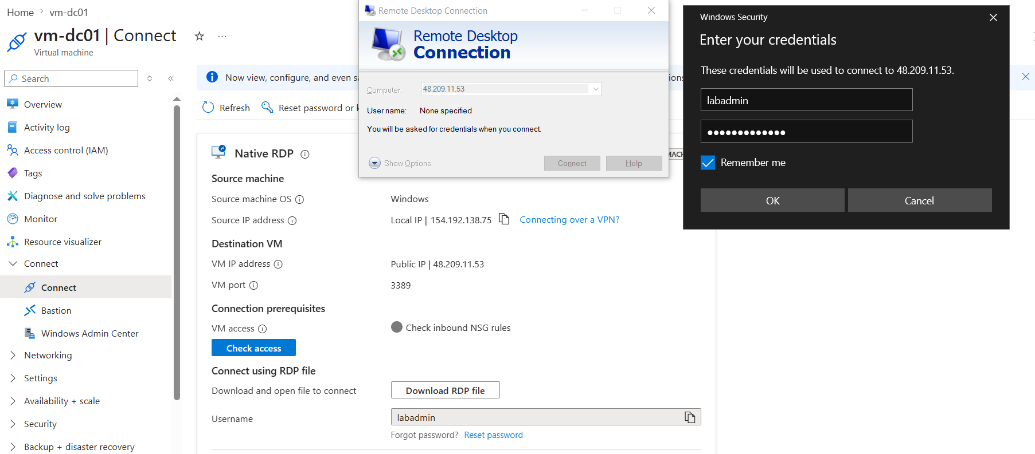Click the labadmin username field in Windows Security
This screenshot has height=454, width=1035.
[x=806, y=100]
